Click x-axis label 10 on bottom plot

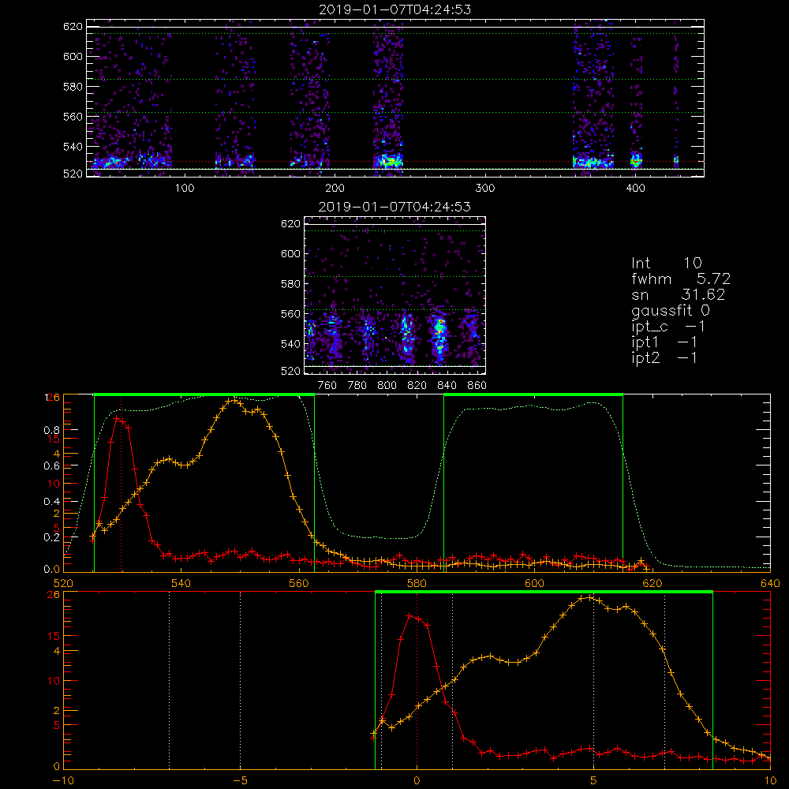pos(770,781)
